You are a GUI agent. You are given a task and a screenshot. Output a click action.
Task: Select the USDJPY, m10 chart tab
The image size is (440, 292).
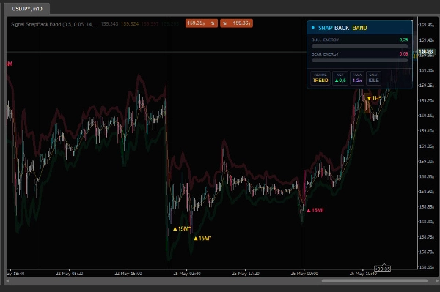[27, 9]
